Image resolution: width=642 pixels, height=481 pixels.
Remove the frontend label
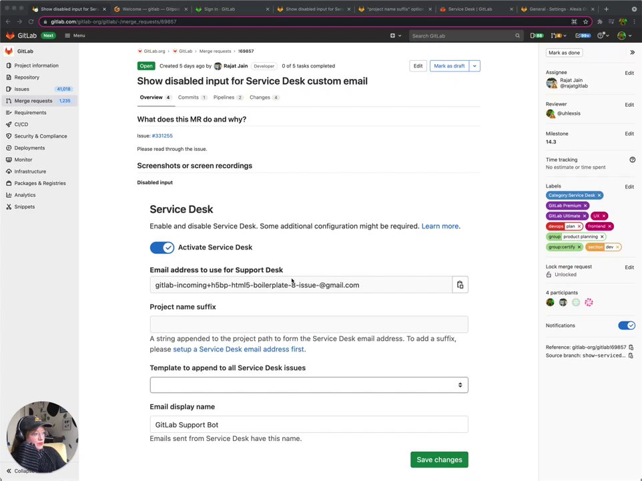[609, 226]
